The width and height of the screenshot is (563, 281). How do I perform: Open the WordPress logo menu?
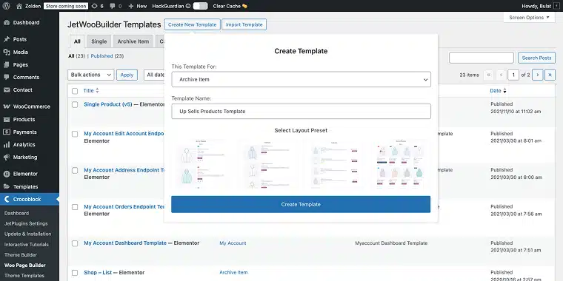point(7,6)
